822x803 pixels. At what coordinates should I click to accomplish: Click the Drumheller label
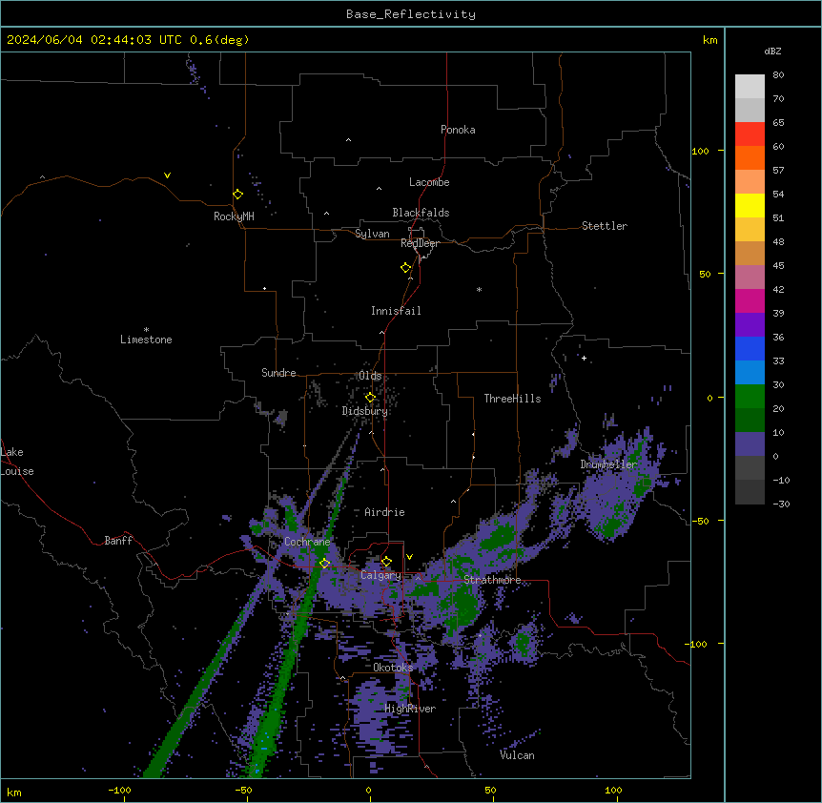(608, 464)
